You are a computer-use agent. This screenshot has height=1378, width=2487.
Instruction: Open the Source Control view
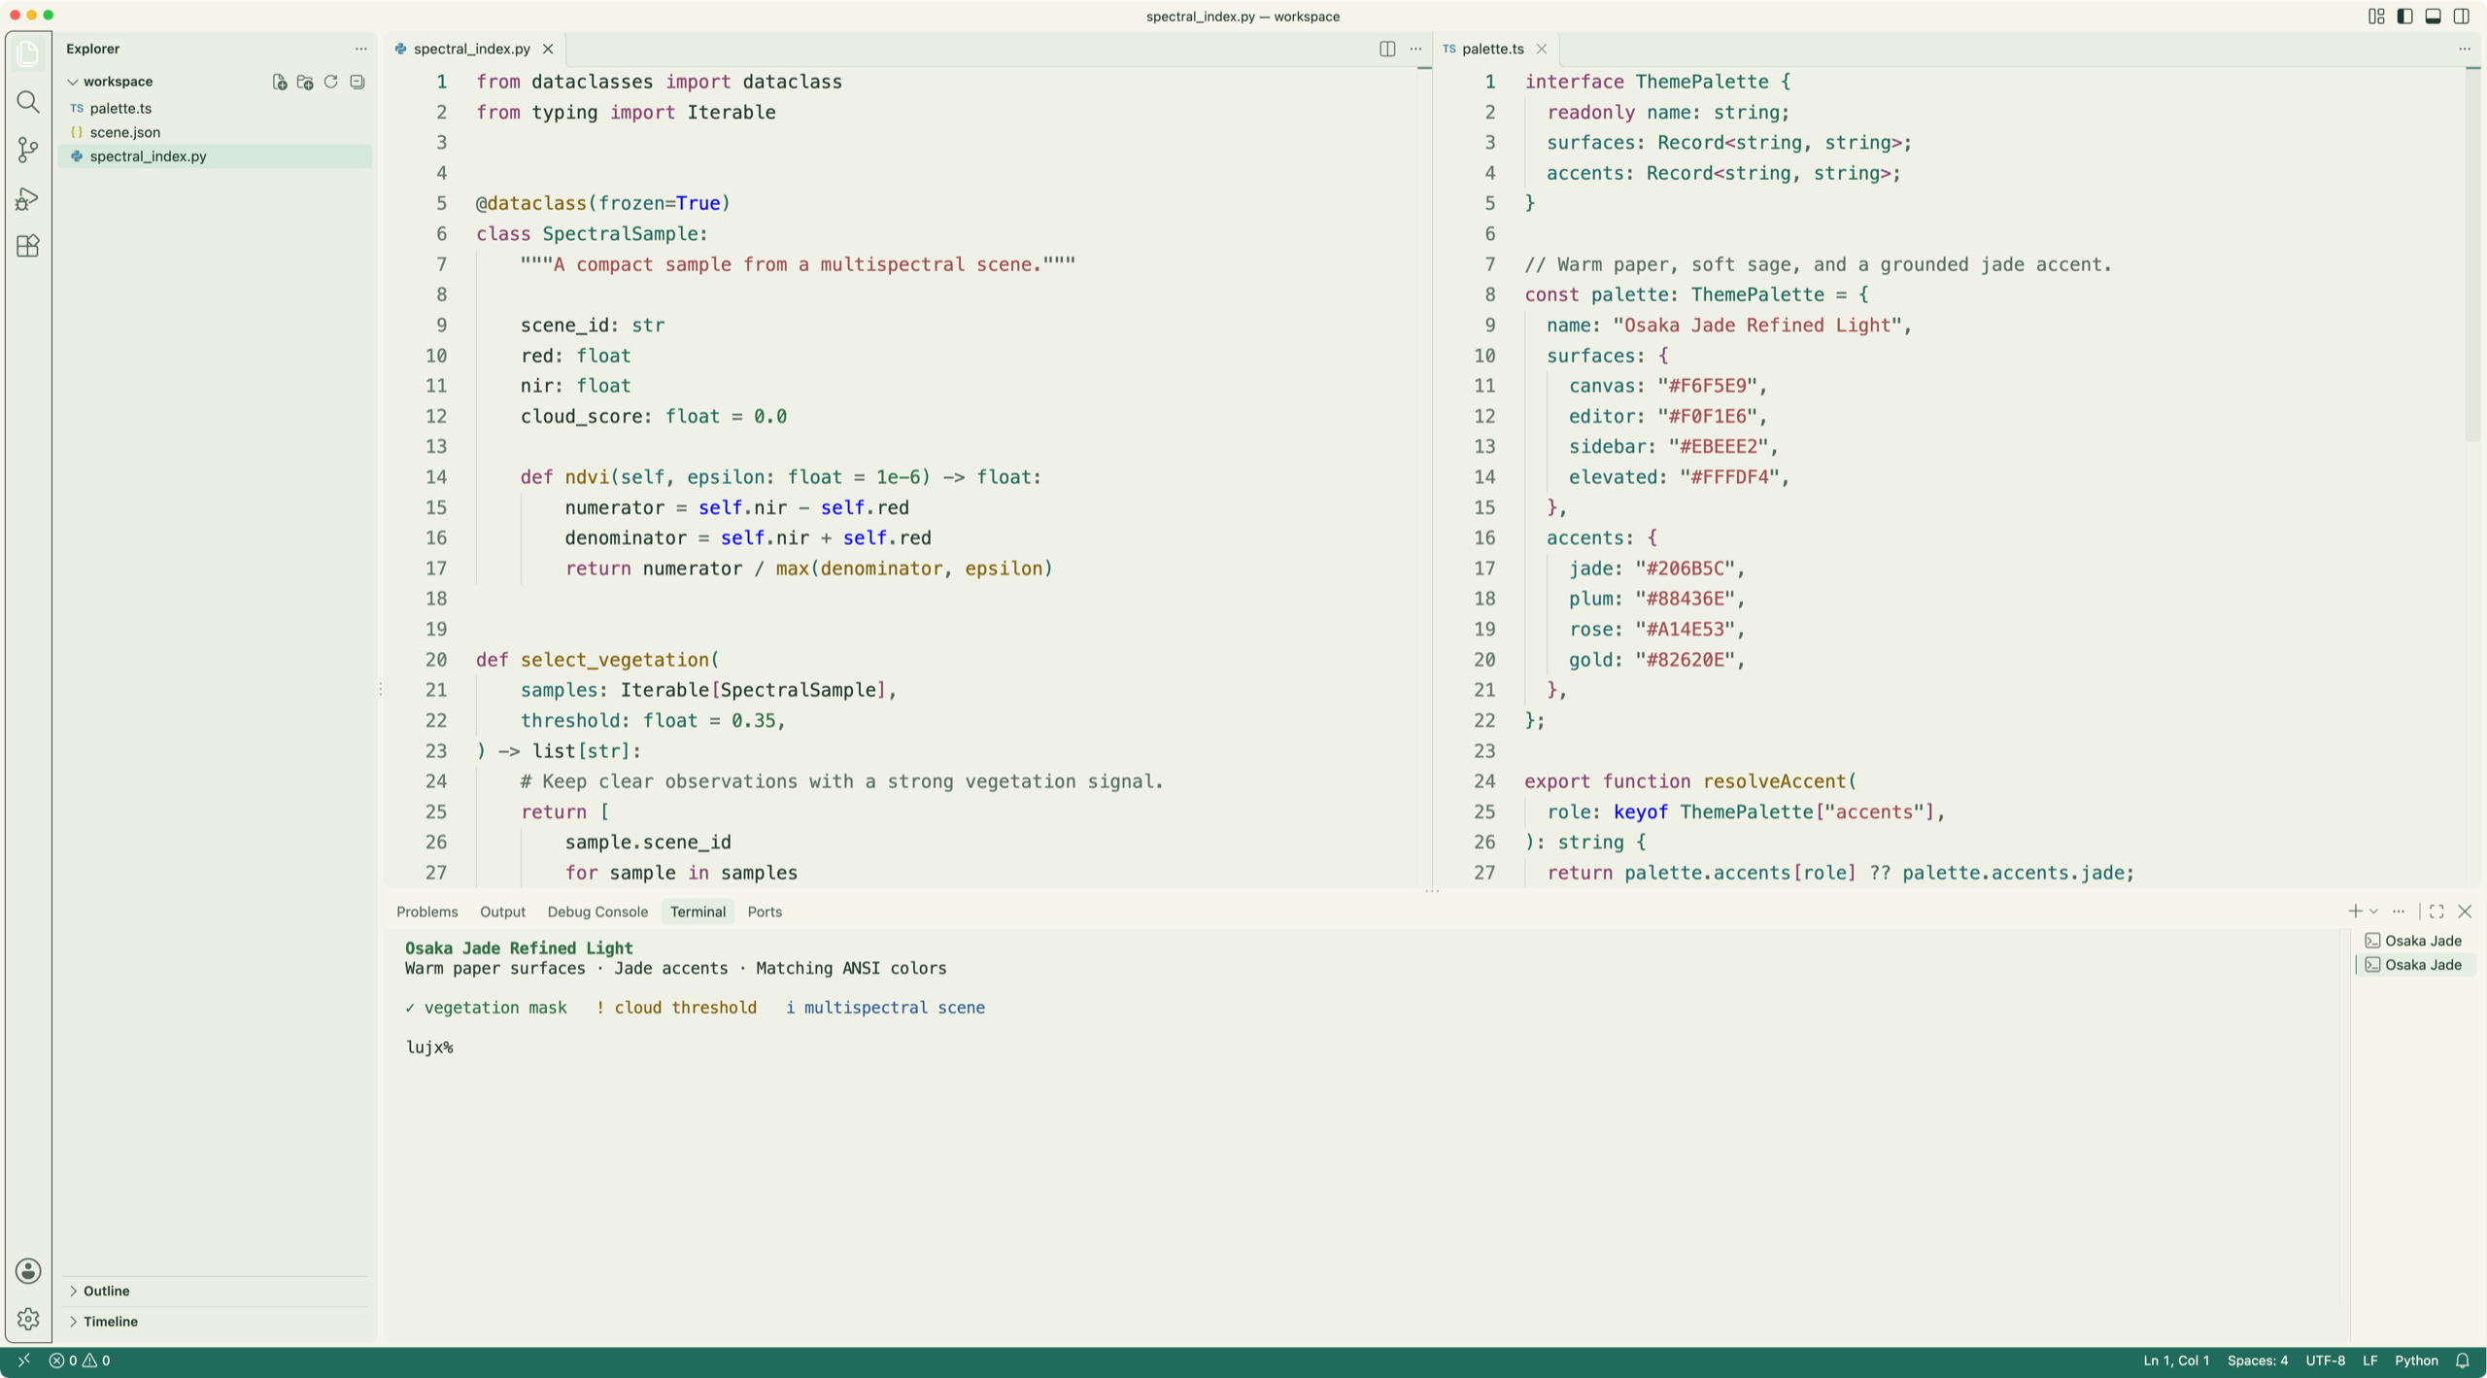coord(28,150)
